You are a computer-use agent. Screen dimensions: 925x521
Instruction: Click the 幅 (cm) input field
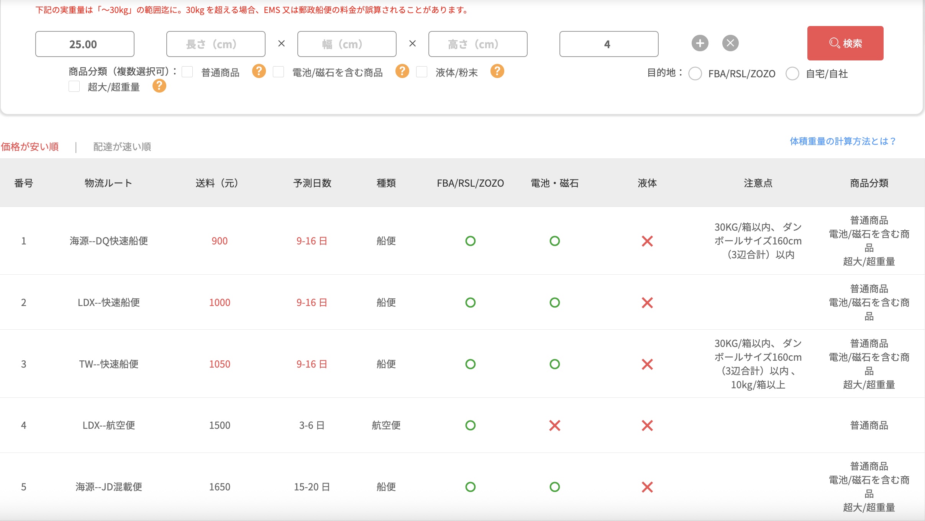347,44
